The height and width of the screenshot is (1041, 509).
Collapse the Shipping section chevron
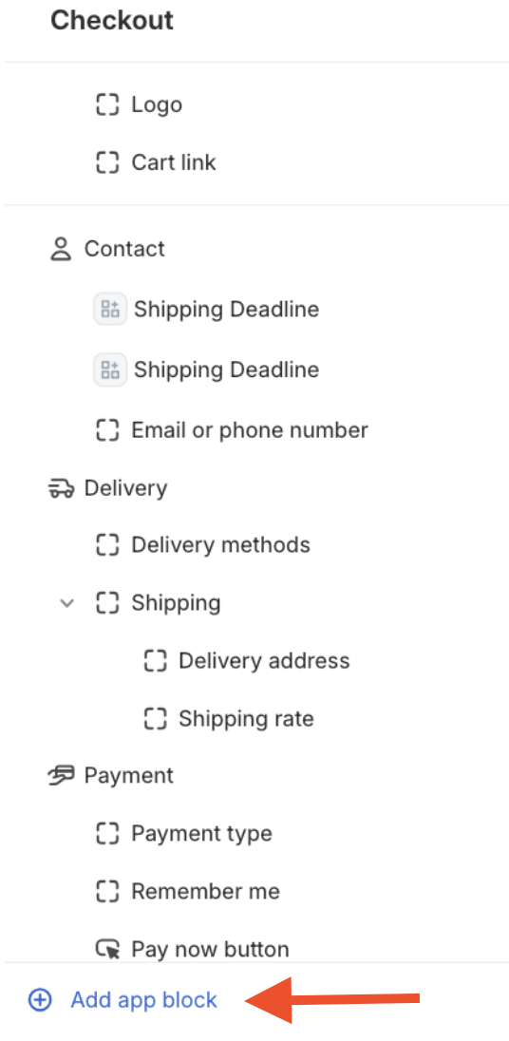[66, 603]
